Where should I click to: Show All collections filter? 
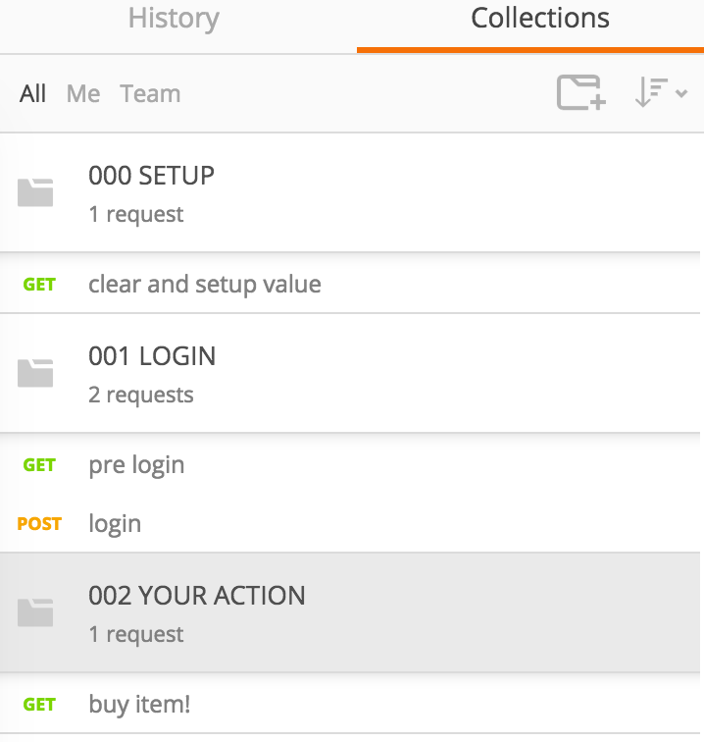32,94
